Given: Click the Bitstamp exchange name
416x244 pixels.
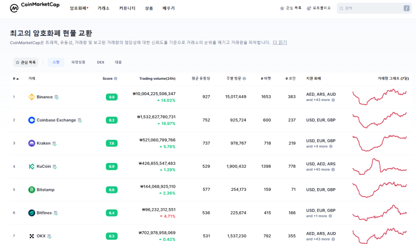Looking at the screenshot, I should (x=45, y=190).
